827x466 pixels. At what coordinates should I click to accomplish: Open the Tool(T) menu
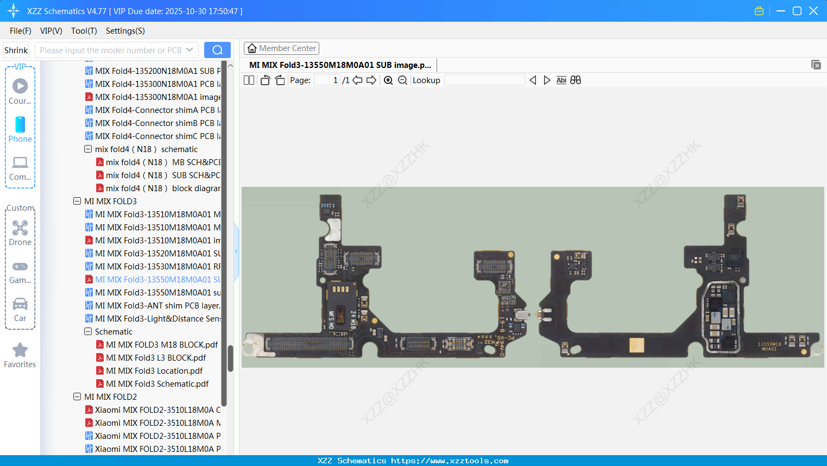click(84, 31)
